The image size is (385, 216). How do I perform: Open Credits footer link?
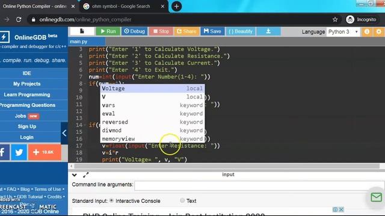pos(55,197)
